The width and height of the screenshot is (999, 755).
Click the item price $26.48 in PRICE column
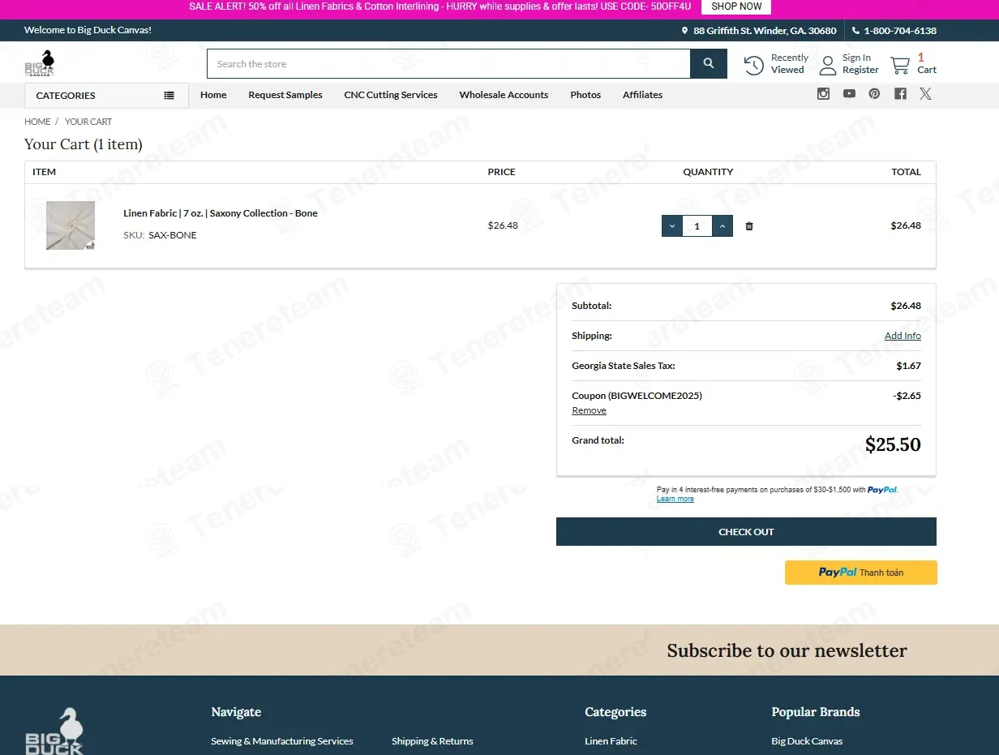pyautogui.click(x=503, y=225)
